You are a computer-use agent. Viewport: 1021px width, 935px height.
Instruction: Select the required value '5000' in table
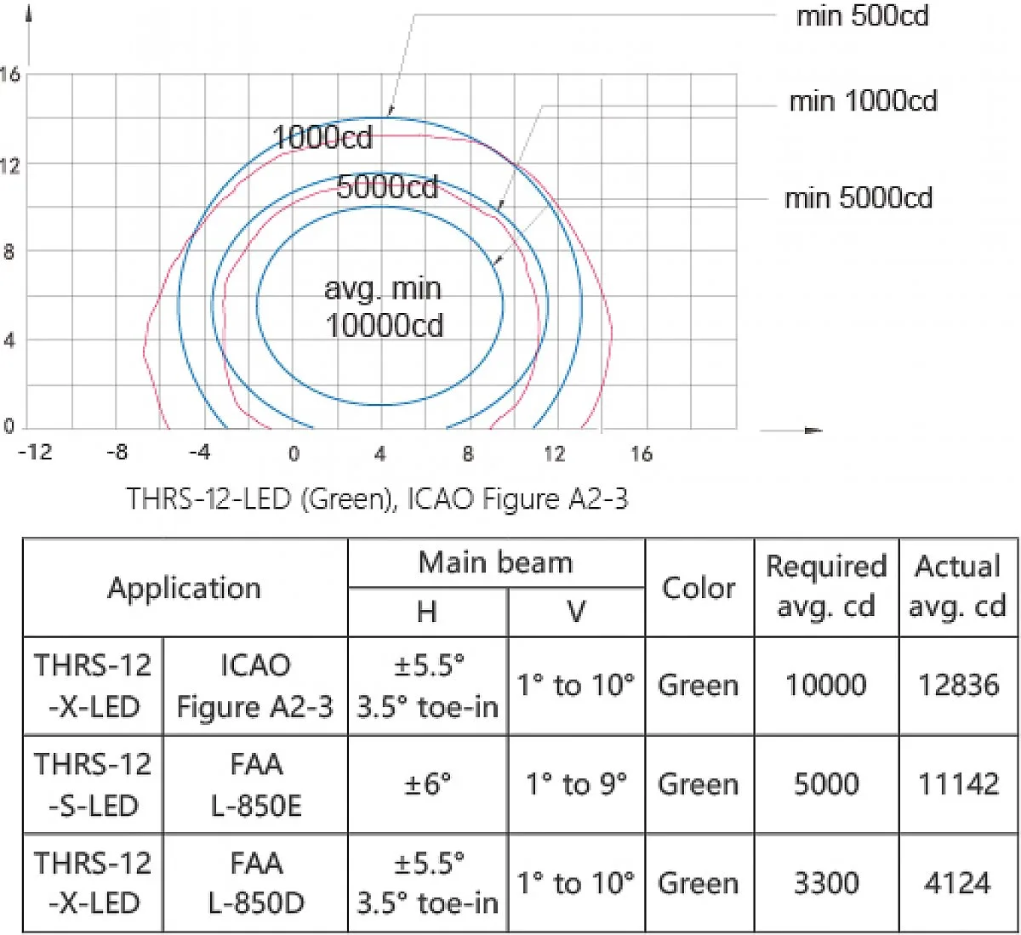click(x=826, y=784)
